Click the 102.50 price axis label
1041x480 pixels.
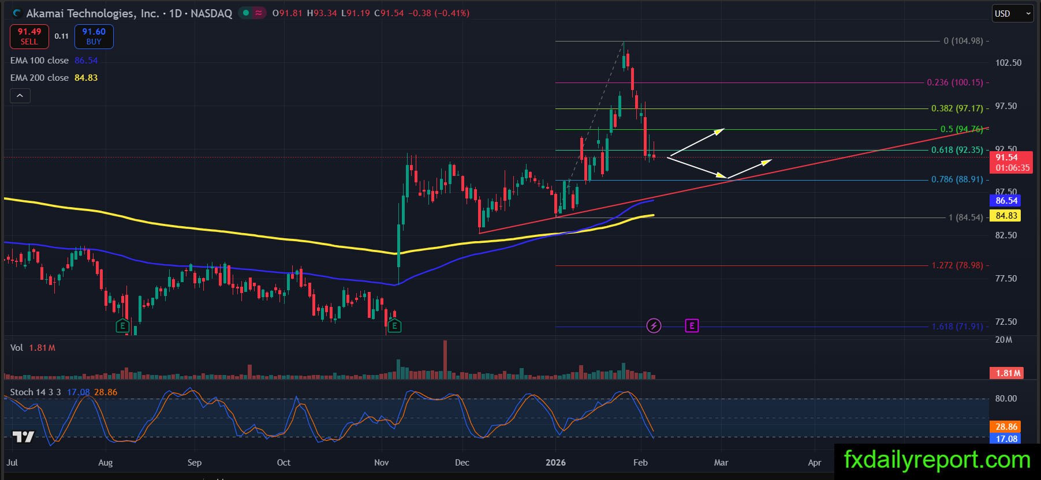(x=1008, y=63)
